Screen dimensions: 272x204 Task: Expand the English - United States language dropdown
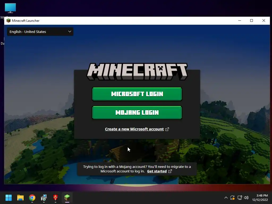point(40,32)
